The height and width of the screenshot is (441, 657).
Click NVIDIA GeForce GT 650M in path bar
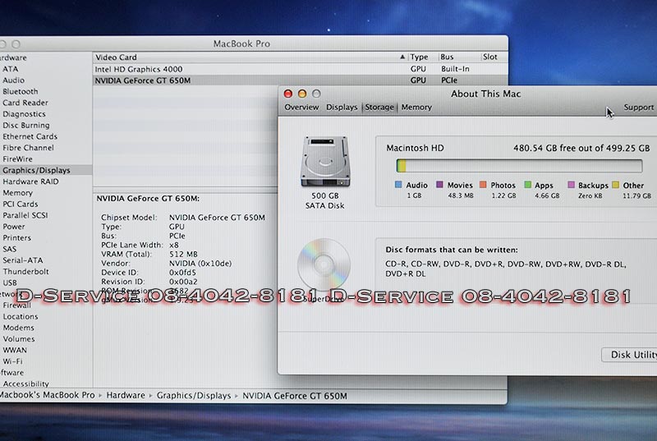point(295,396)
